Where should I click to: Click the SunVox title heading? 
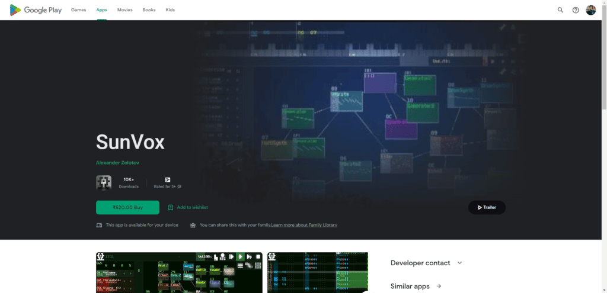[x=130, y=142]
